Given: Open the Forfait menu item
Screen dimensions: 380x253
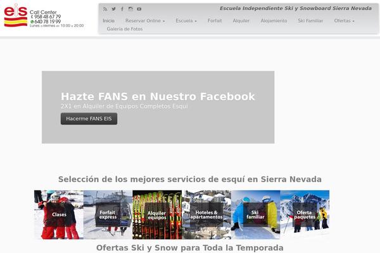Looking at the screenshot, I should [x=215, y=21].
